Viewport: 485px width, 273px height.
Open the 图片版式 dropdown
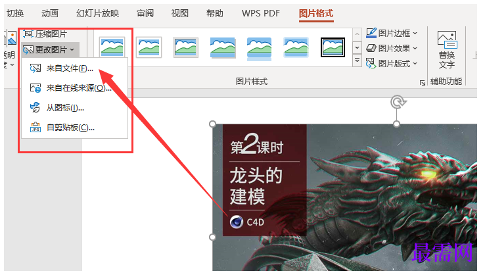pos(392,63)
